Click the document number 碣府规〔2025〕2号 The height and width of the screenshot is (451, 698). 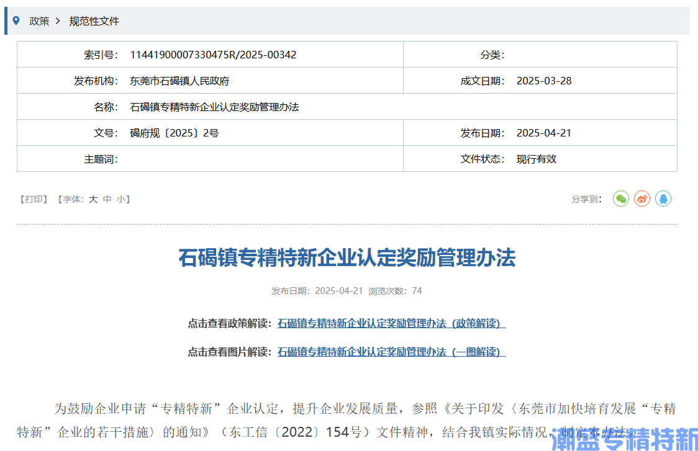(x=174, y=133)
